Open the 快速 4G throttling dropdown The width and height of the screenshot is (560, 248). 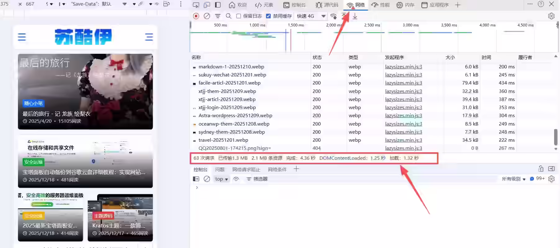(x=311, y=16)
